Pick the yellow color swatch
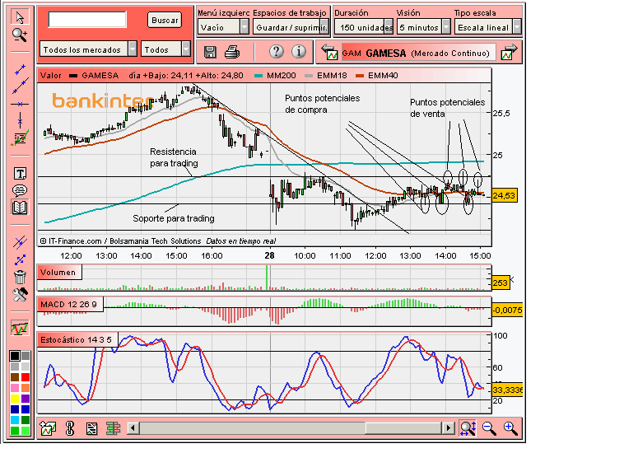Viewport: 624px width, 467px height. coord(15,399)
